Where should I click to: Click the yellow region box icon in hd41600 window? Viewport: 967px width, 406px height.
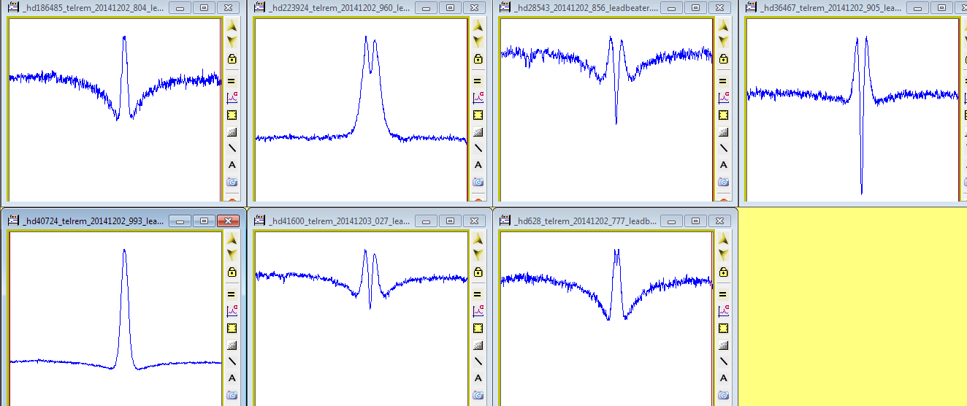(478, 328)
